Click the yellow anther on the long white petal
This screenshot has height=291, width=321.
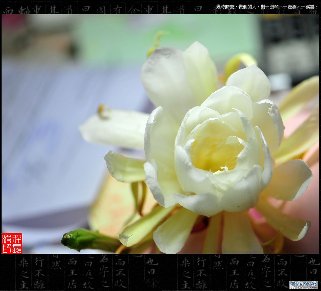coord(103,110)
